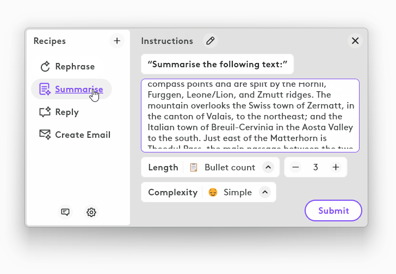This screenshot has height=274, width=396.
Task: Decrease bullet count with minus button
Action: point(295,167)
